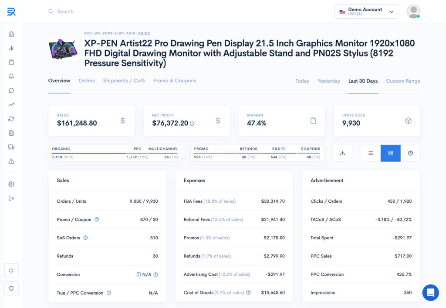Screen dimensions: 446x308
Task: Open the Demo Account dropdown
Action: click(x=366, y=11)
